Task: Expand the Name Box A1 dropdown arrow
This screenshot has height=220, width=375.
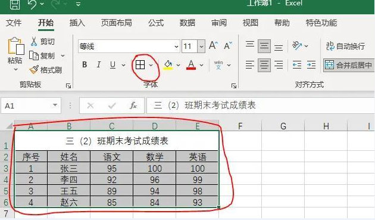Action: pyautogui.click(x=55, y=105)
